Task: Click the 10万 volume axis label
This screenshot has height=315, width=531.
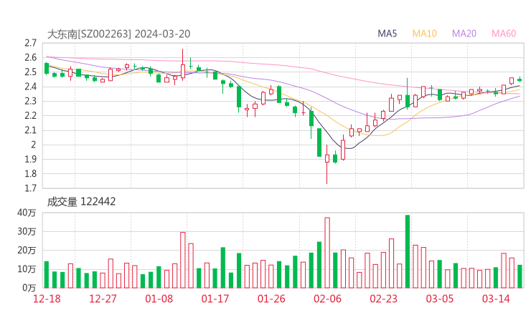Action: [27, 269]
